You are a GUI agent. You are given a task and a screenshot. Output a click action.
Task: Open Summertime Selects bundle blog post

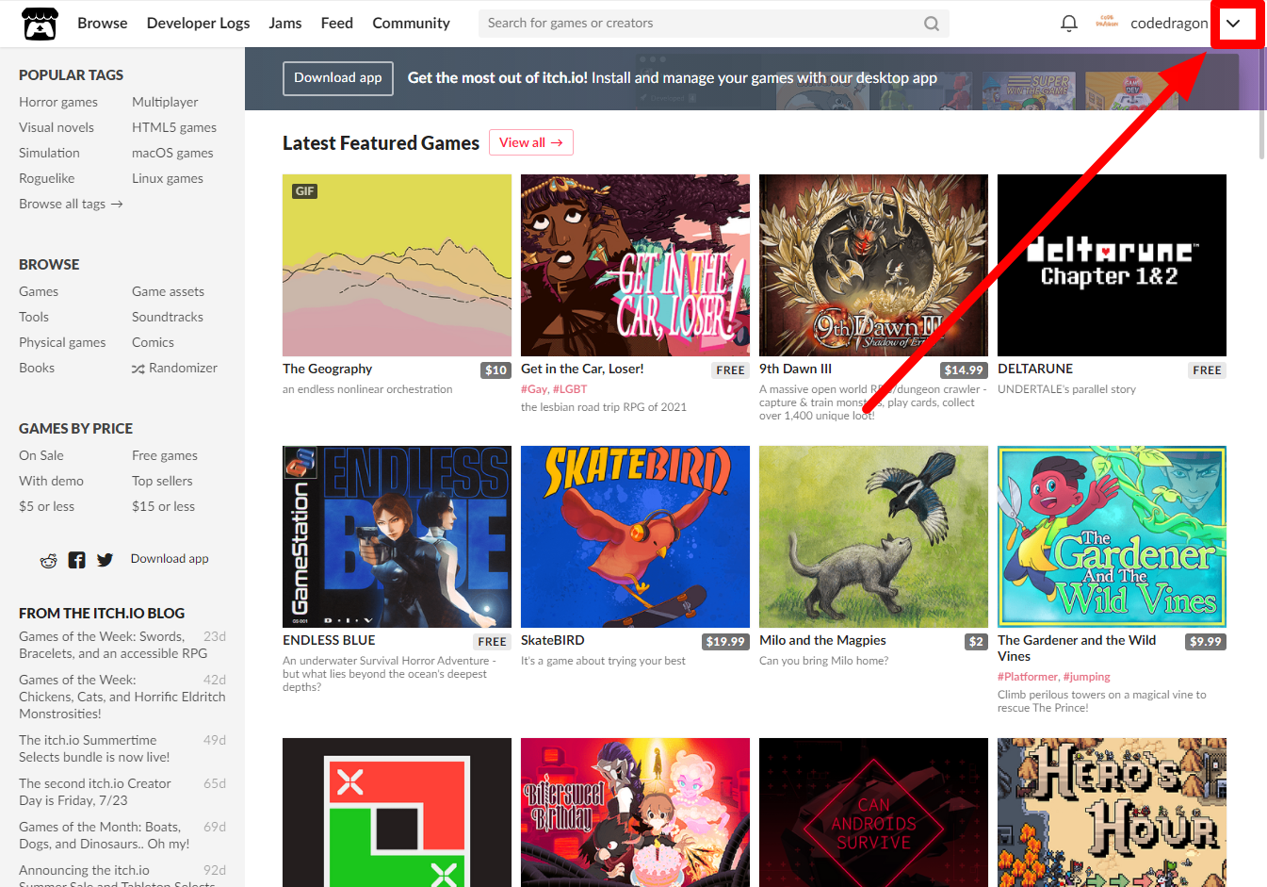[x=94, y=748]
